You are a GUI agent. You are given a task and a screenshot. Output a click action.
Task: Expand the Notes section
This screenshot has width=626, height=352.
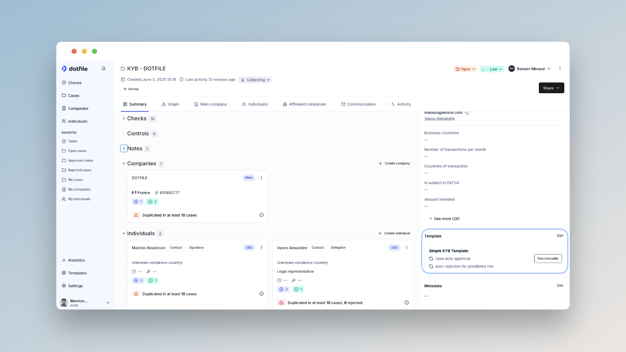point(124,149)
